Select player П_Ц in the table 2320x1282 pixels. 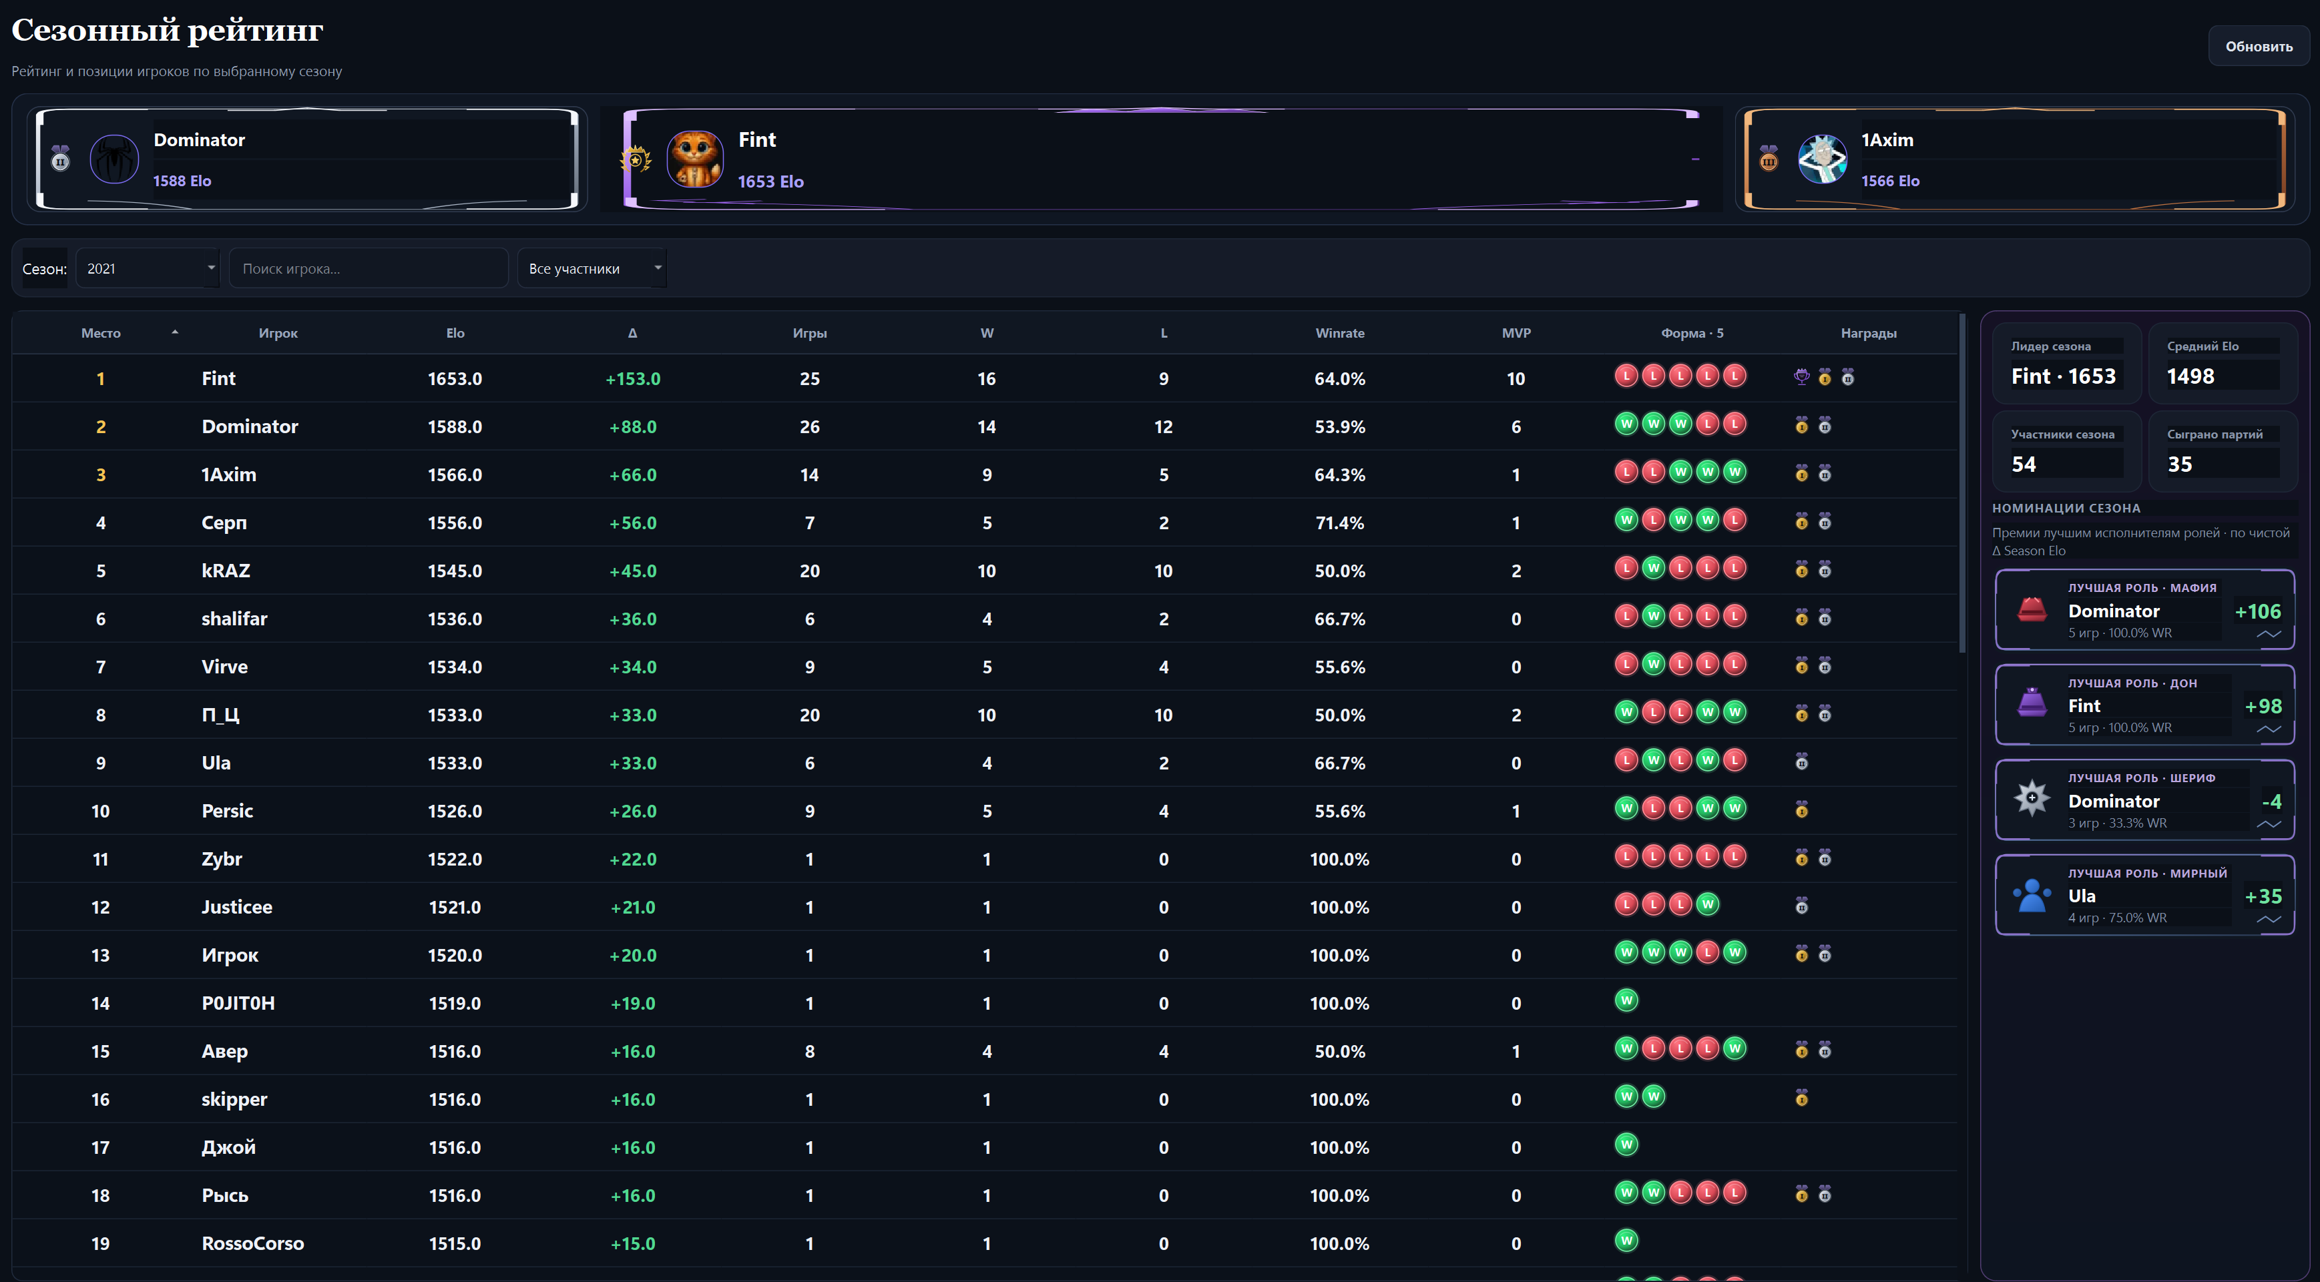pos(221,715)
